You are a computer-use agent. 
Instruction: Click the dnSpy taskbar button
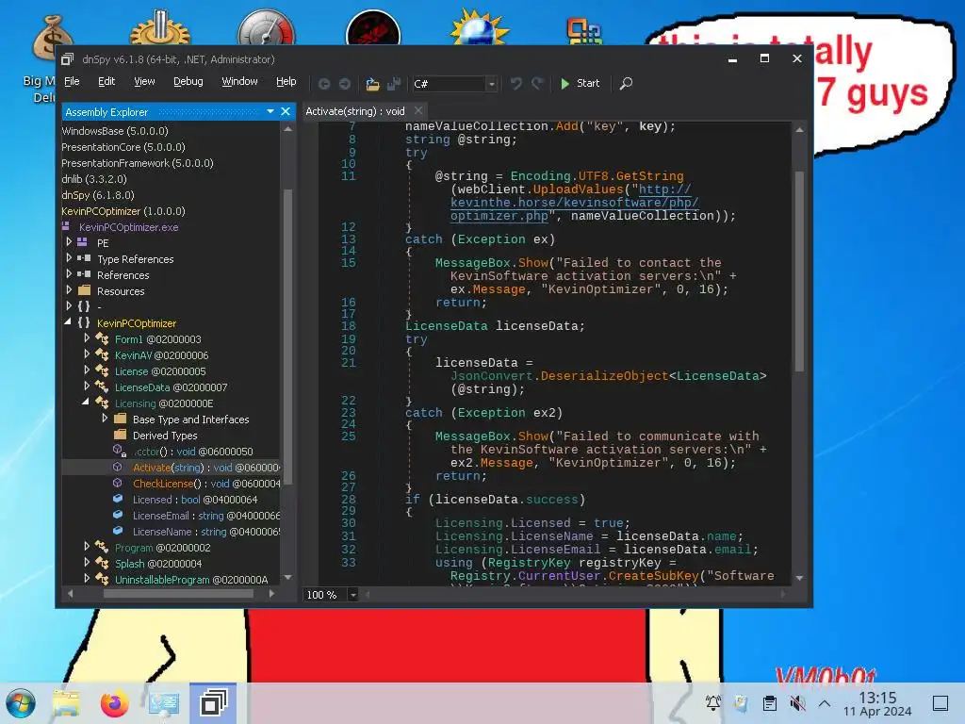[213, 703]
